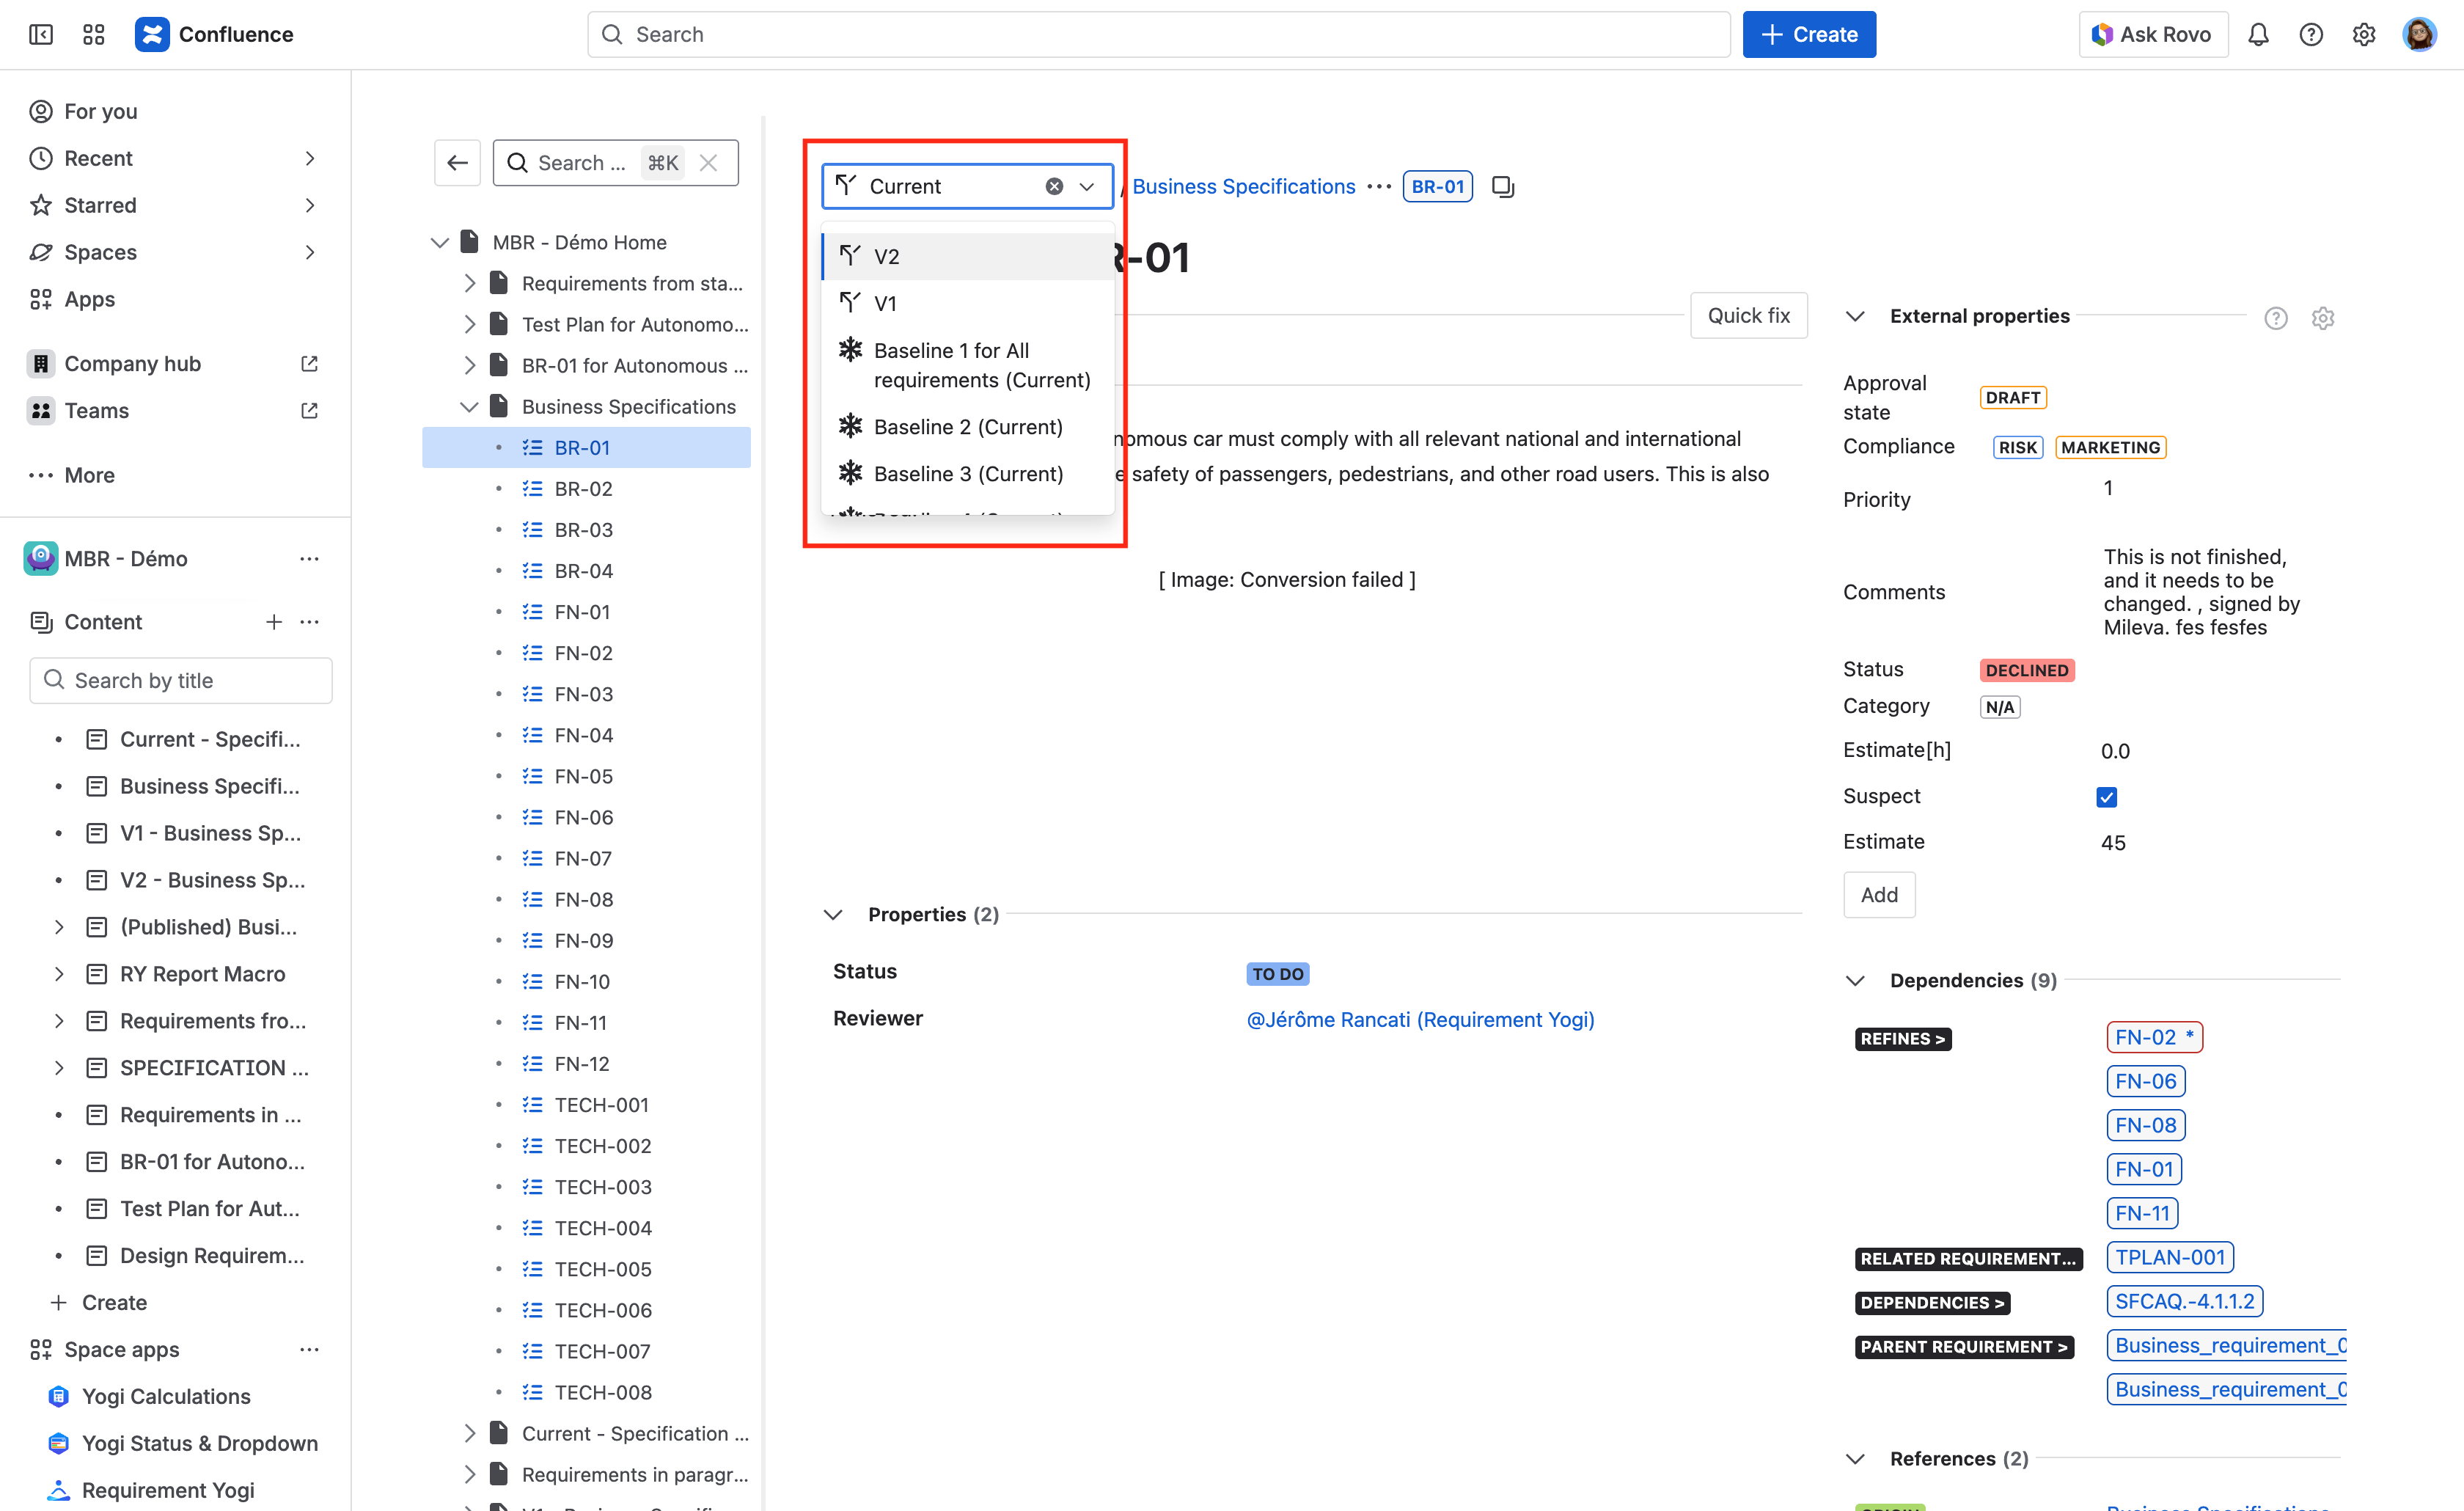Open the app switcher grid icon
The image size is (2464, 1511).
pos(94,35)
